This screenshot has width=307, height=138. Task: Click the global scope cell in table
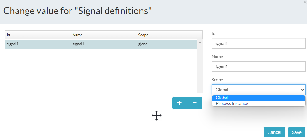167,44
